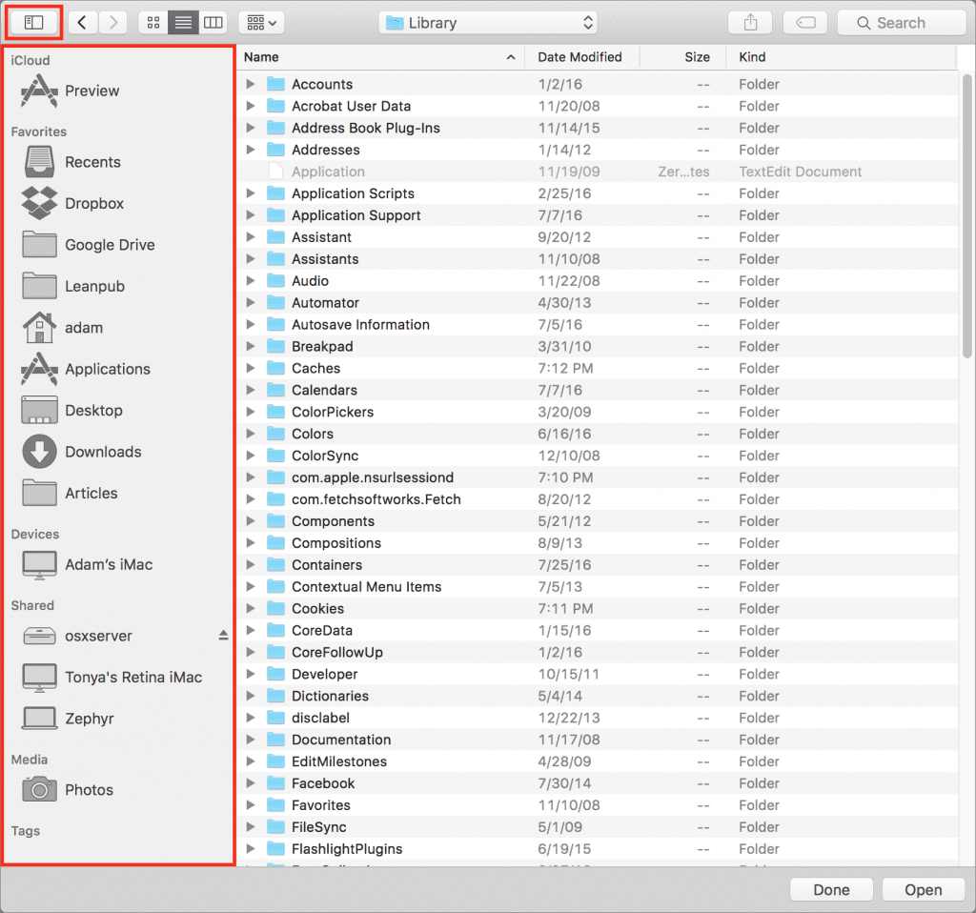This screenshot has height=913, width=976.
Task: Select Downloads in the sidebar
Action: pos(102,452)
